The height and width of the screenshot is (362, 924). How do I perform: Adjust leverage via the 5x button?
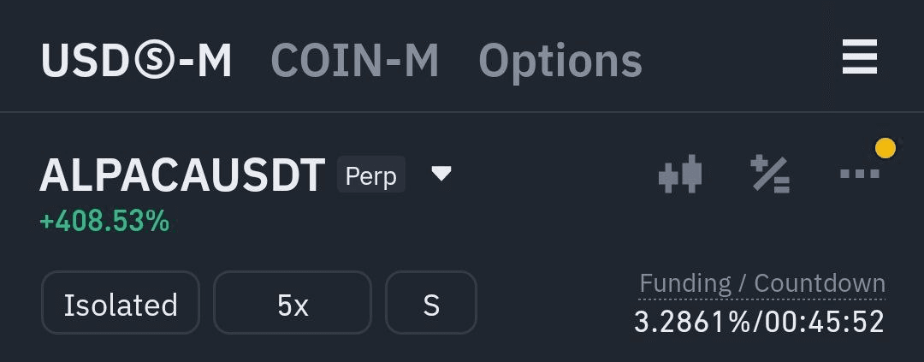coord(293,302)
